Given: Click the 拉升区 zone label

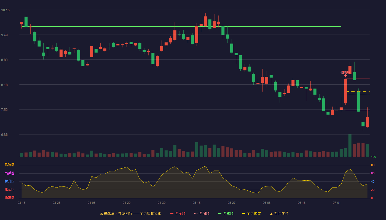Looking at the screenshot, I should (x=9, y=182).
